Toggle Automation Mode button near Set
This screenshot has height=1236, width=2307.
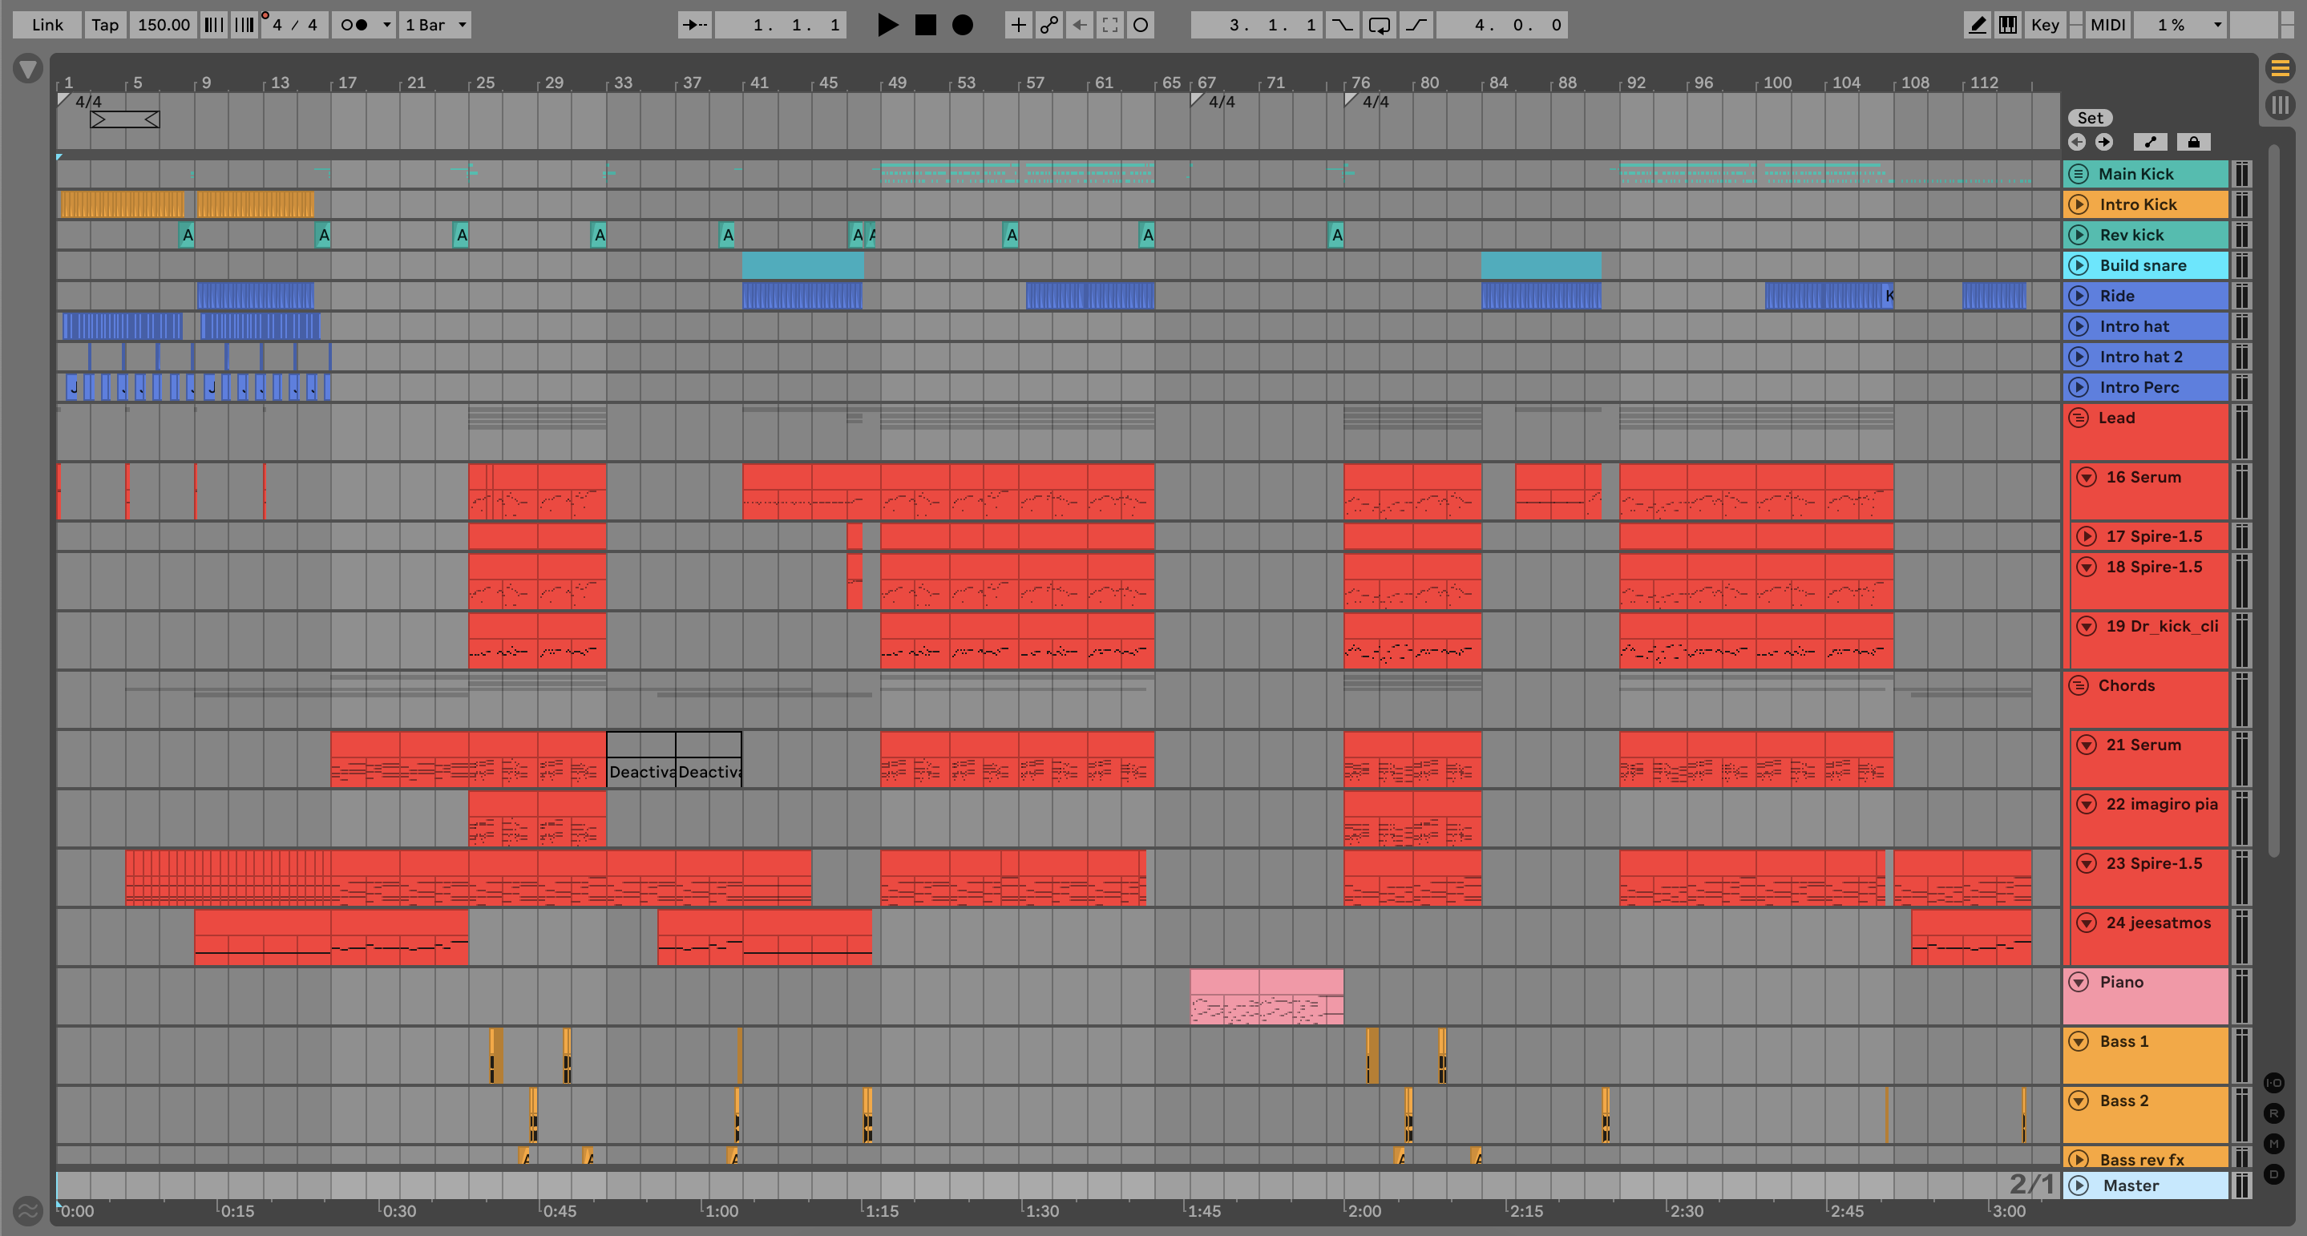click(2150, 143)
